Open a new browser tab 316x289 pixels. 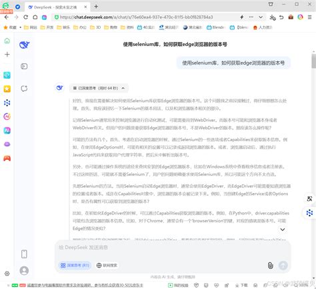point(96,7)
